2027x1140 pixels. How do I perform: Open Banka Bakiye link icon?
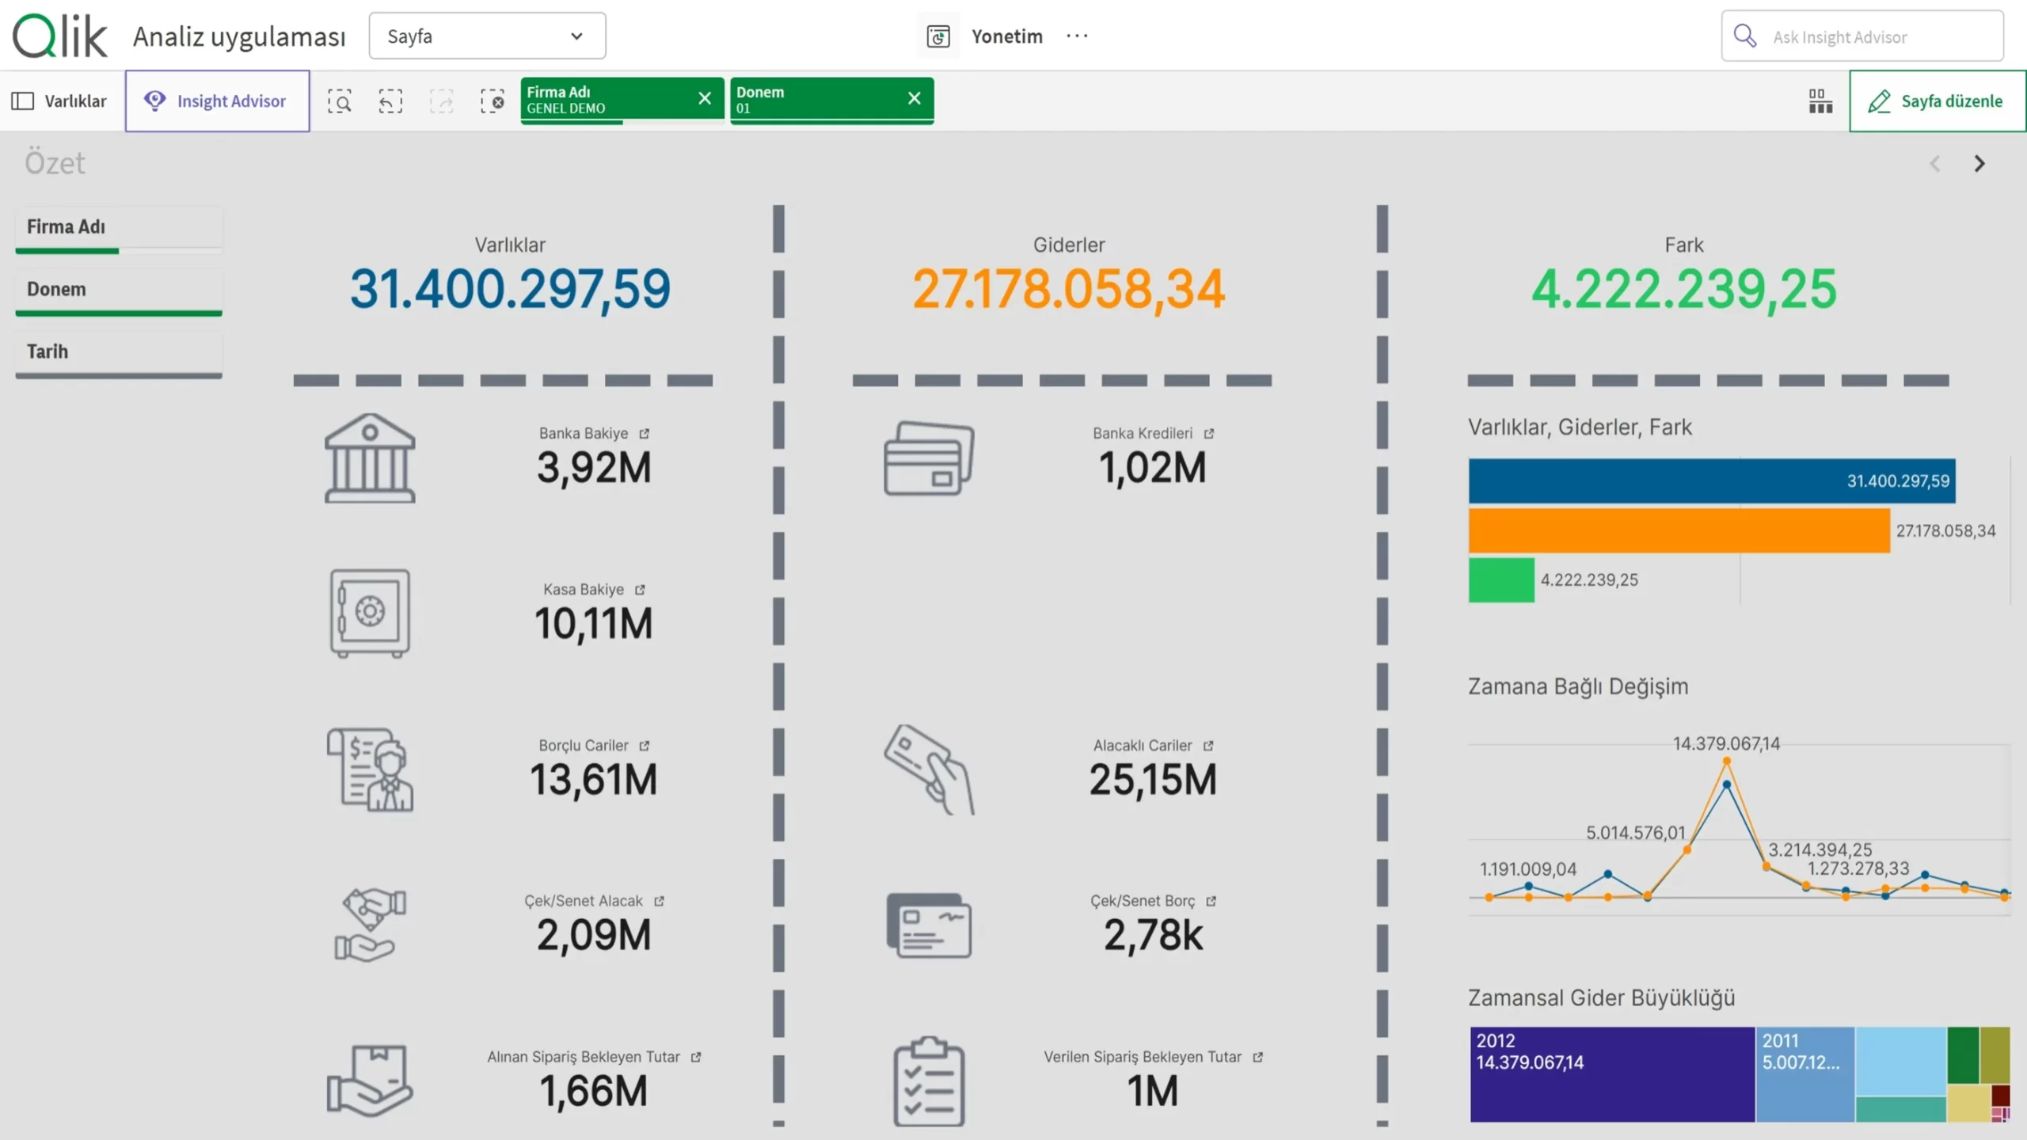645,434
